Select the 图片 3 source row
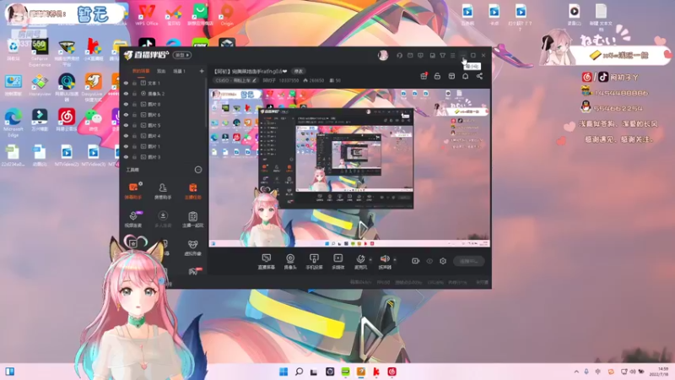The width and height of the screenshot is (675, 380). pos(164,157)
